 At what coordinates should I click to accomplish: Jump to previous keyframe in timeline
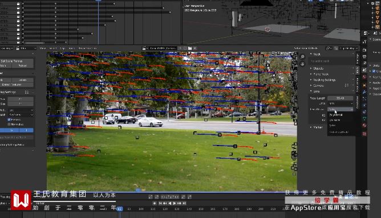pyautogui.click(x=165, y=203)
